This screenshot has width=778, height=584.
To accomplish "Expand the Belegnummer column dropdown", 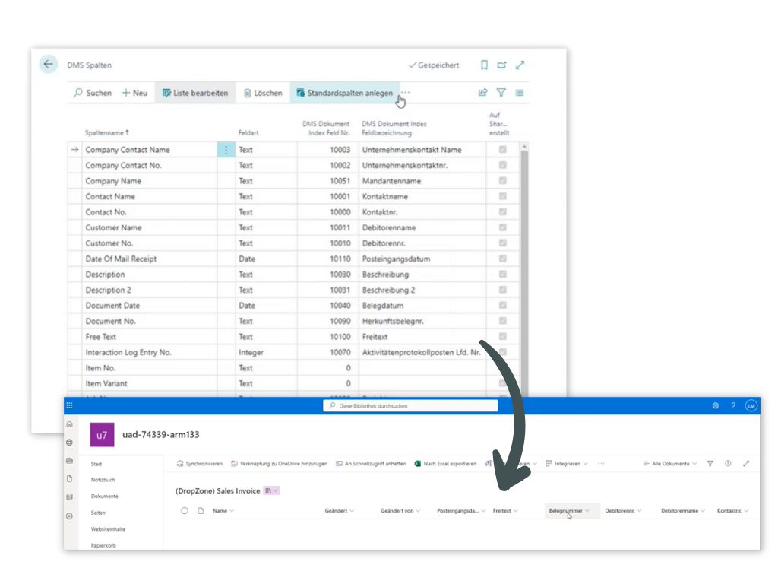I will click(x=570, y=510).
